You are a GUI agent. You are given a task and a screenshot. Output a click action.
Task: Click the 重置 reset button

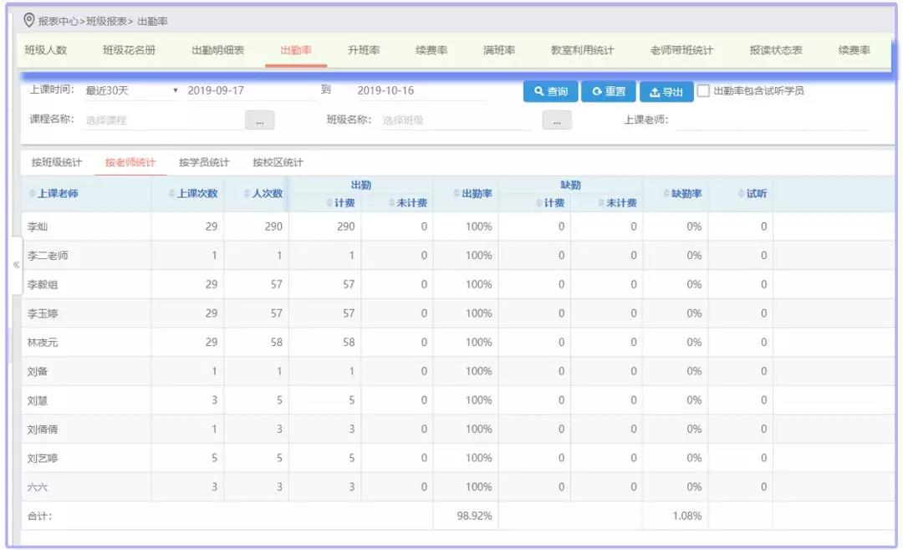608,91
